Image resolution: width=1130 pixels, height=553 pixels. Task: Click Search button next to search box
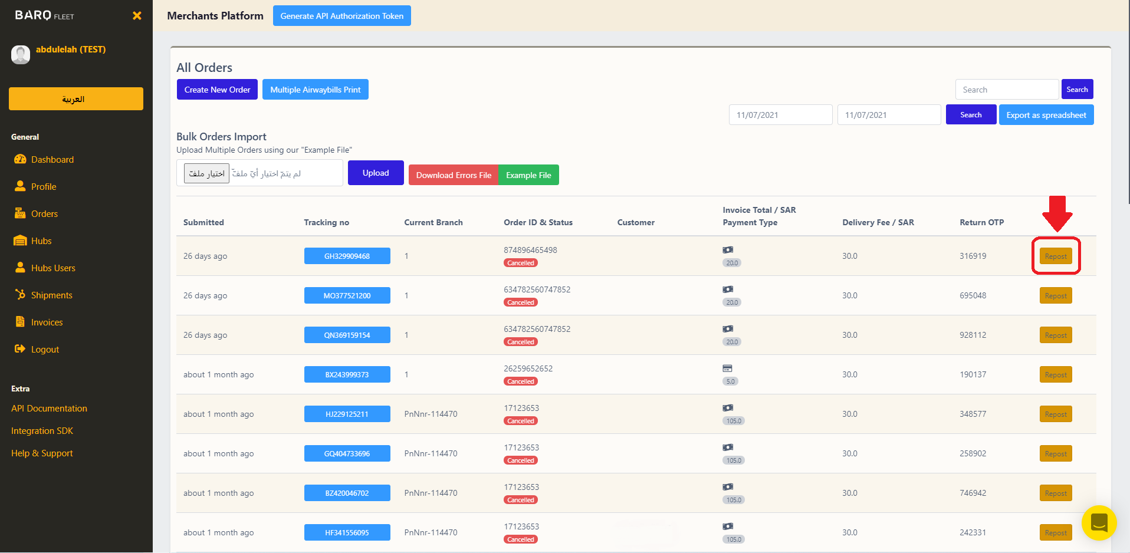(x=1077, y=90)
